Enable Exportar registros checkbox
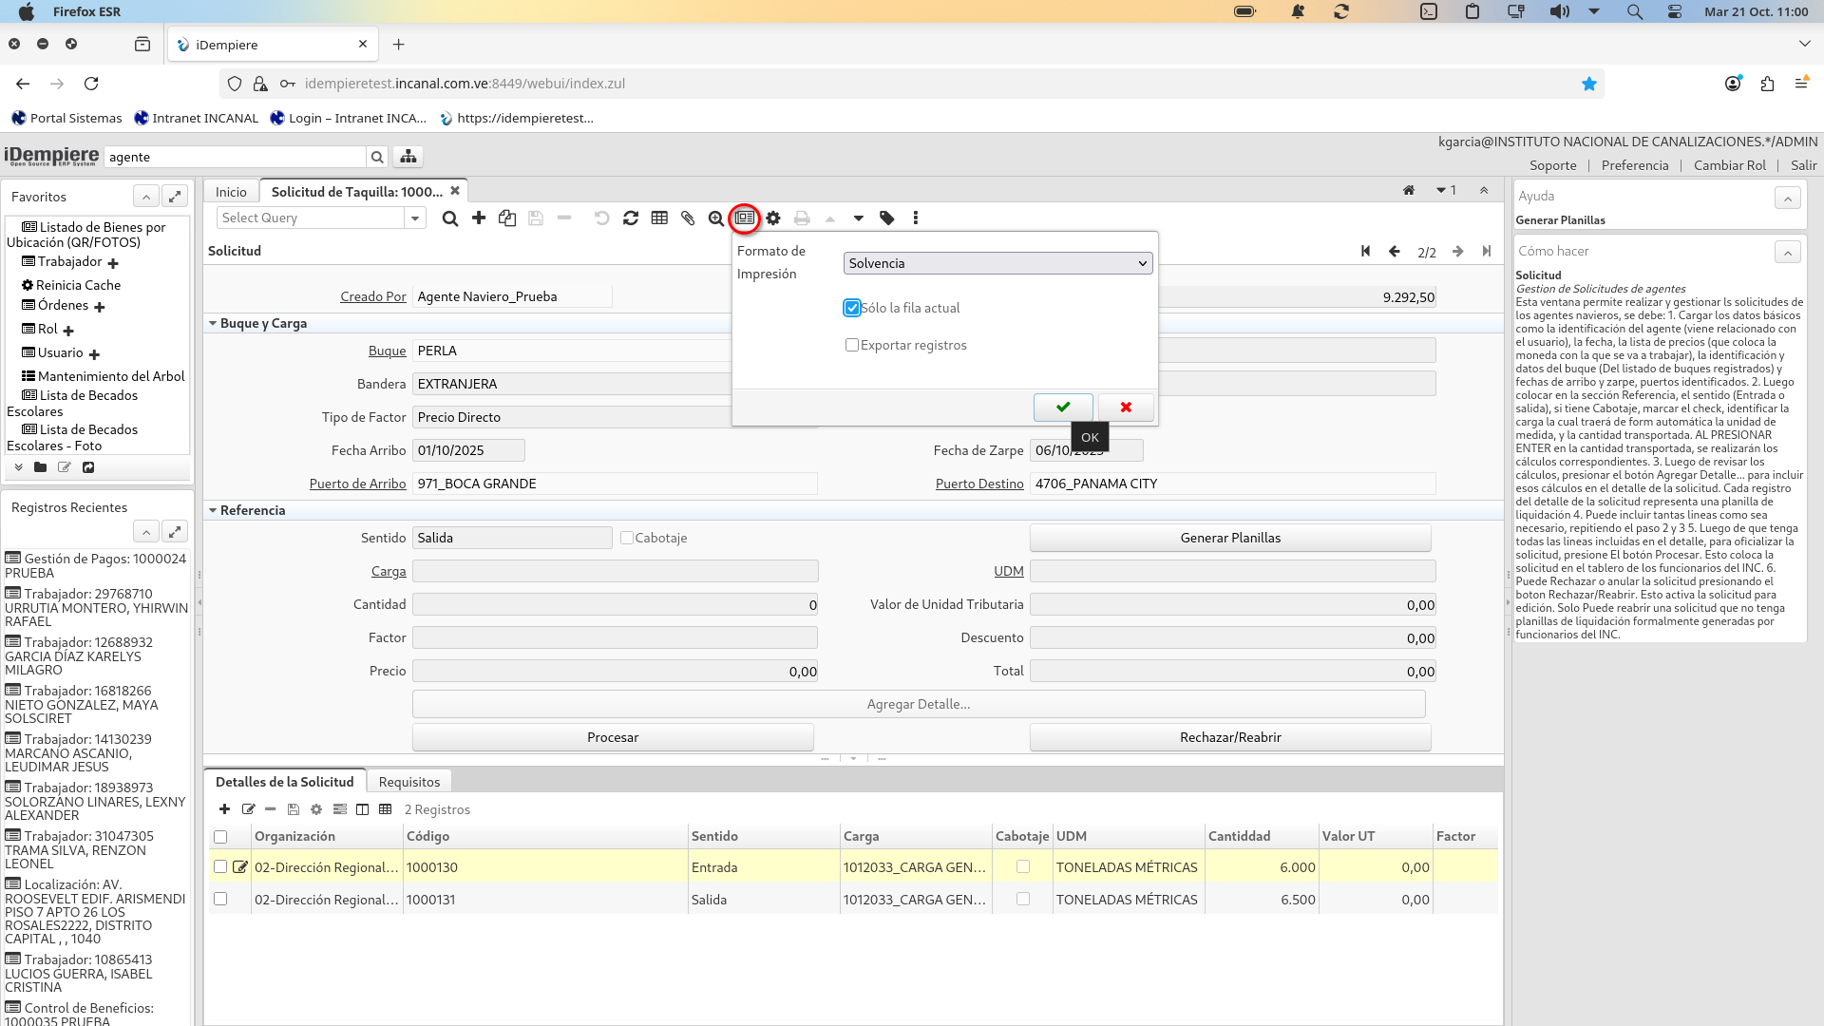The image size is (1824, 1026). pyautogui.click(x=852, y=345)
